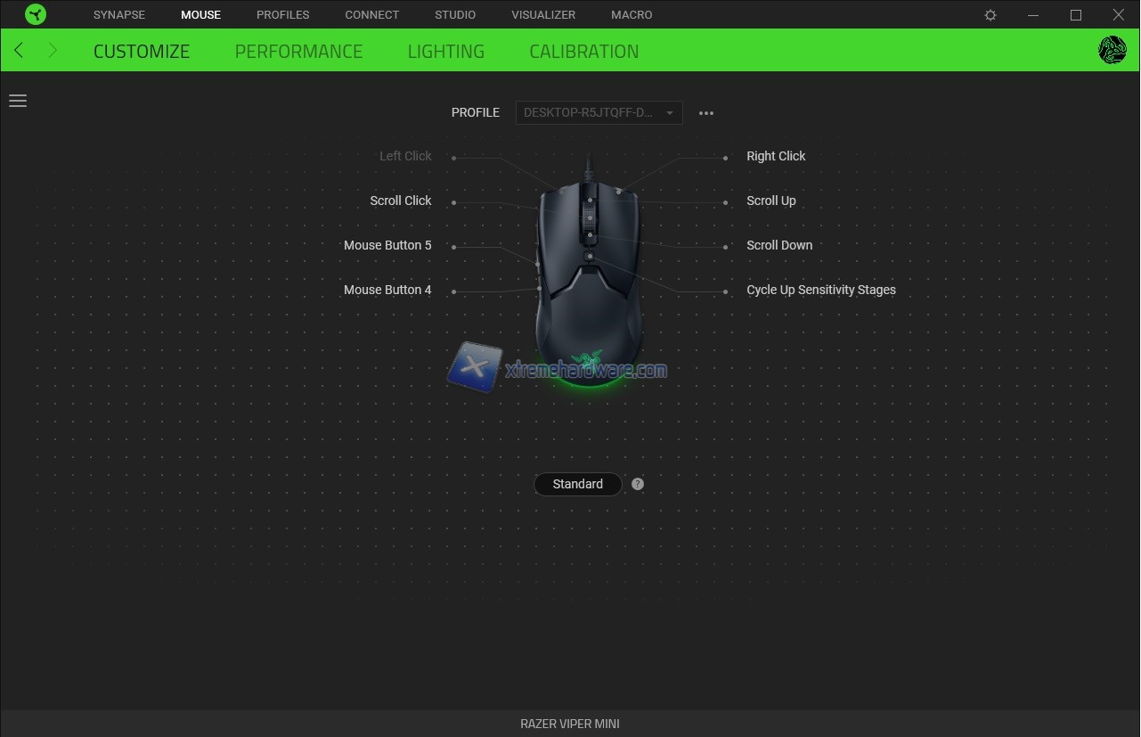Screen dimensions: 1141x737
Task: Select the MACRO menu item
Action: pos(632,15)
